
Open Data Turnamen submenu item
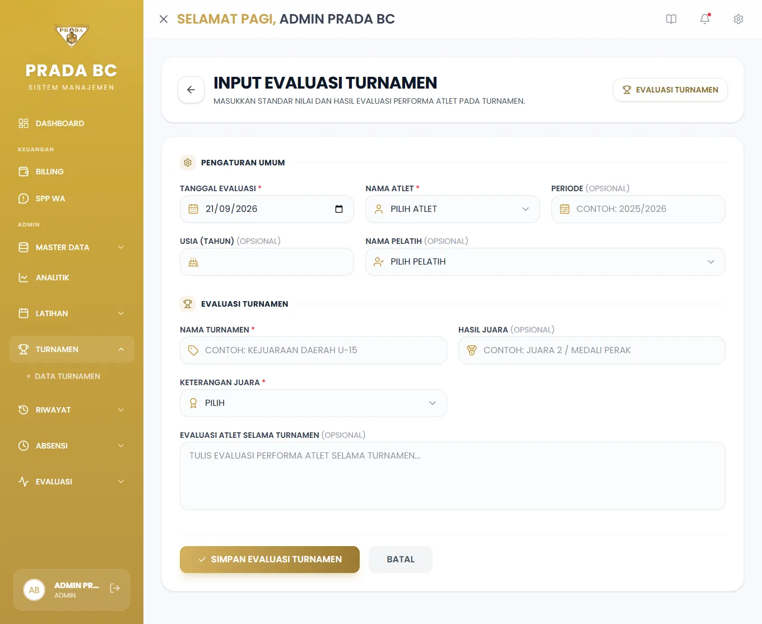pos(67,376)
